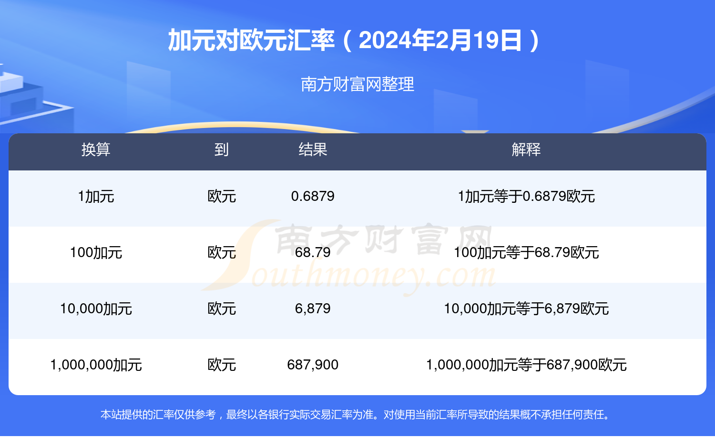Click the 1,000,000加元 cell

click(x=96, y=365)
